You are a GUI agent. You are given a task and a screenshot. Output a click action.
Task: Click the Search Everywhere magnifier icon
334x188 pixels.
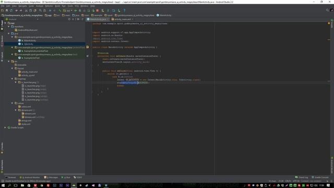coord(327,10)
